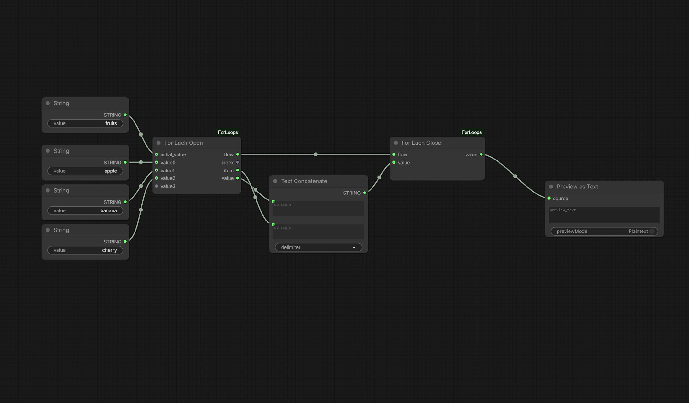689x403 pixels.
Task: Click the value2 input port
Action: (x=157, y=178)
